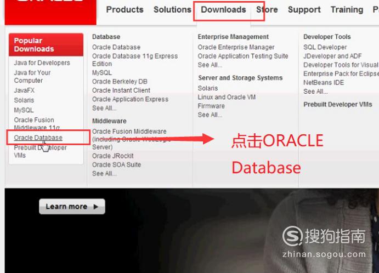The height and width of the screenshot is (273, 379).
Task: Open JDeveloper and ADF link
Action: click(332, 56)
